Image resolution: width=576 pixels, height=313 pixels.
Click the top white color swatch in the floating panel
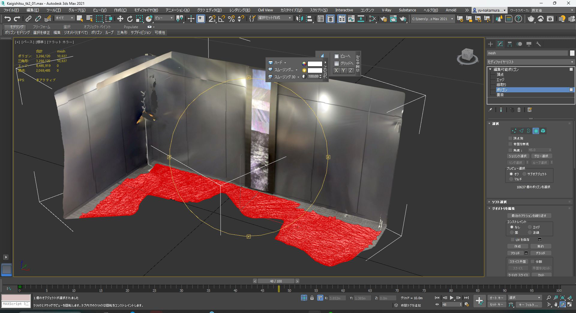pos(315,64)
